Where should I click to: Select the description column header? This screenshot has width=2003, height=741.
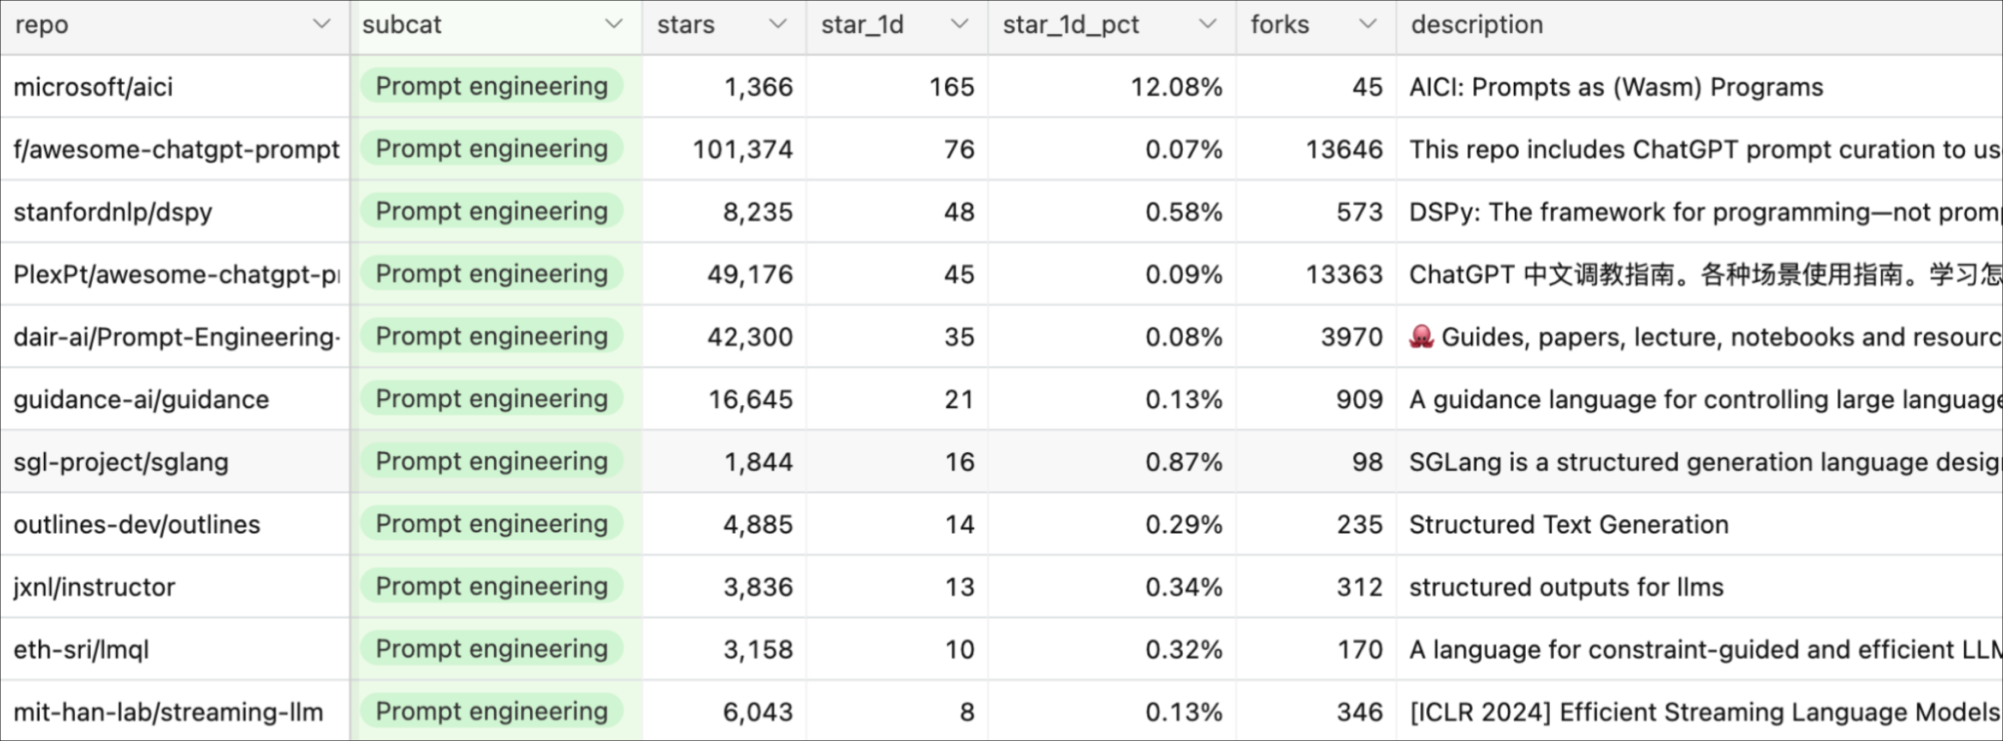pos(1477,25)
